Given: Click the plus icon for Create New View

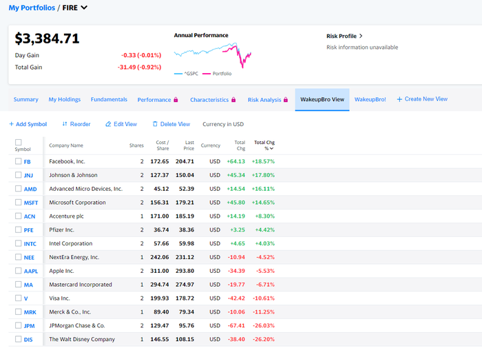Looking at the screenshot, I should pos(399,99).
